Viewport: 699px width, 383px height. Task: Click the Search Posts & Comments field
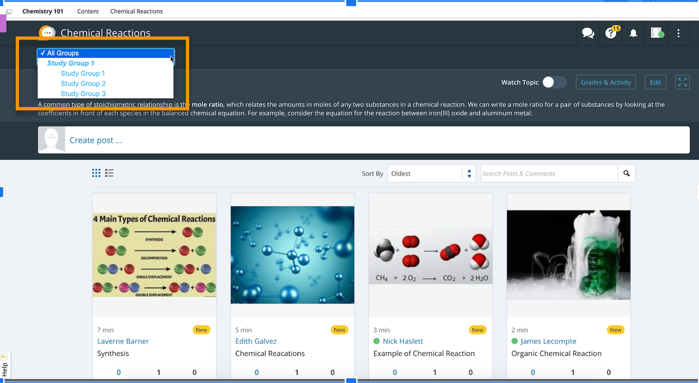(x=549, y=174)
